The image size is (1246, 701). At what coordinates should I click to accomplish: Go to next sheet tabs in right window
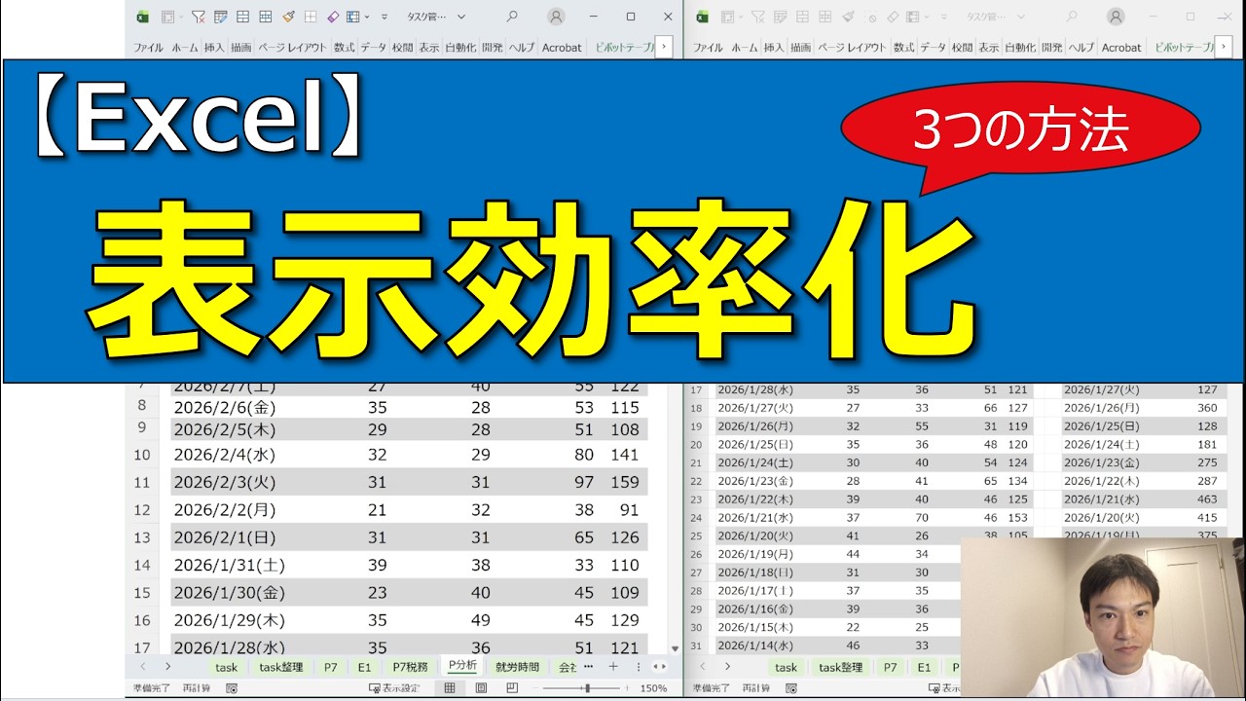(727, 667)
